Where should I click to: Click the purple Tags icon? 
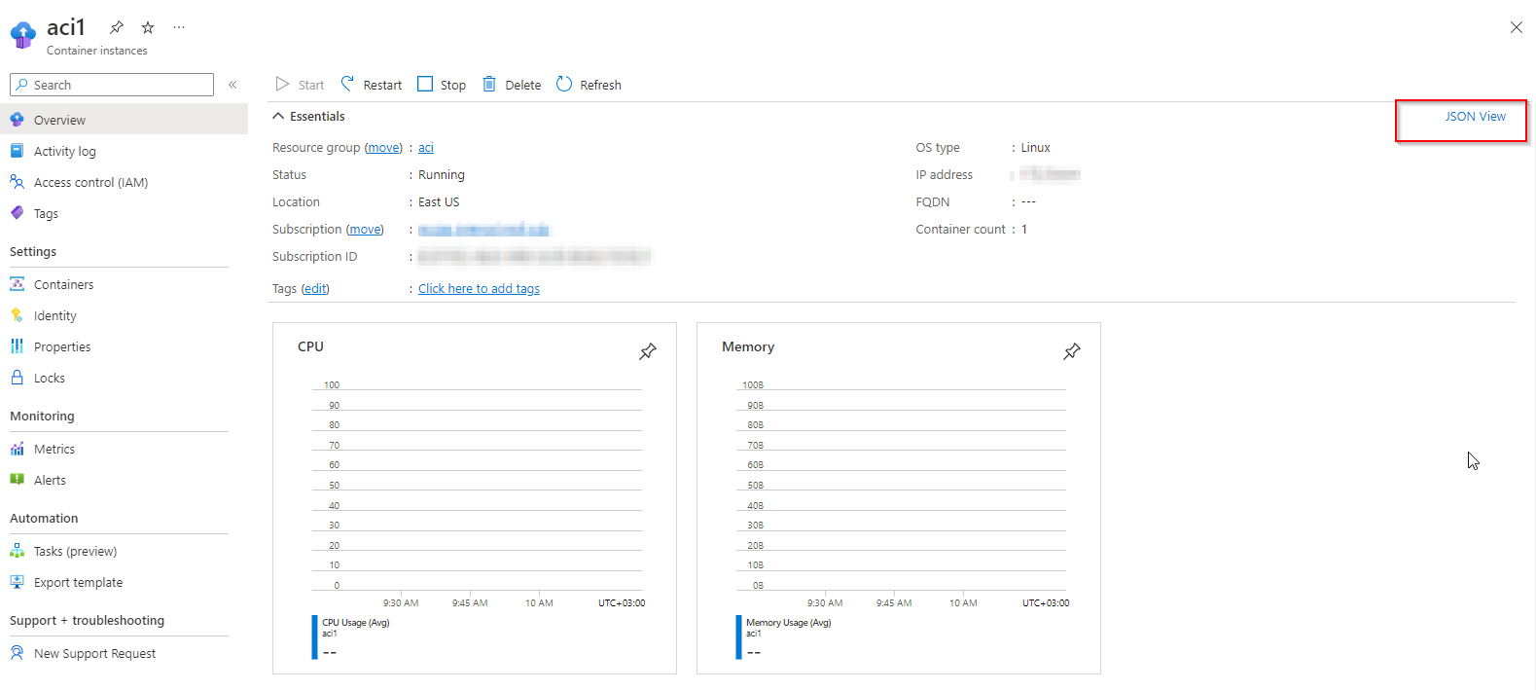click(x=17, y=213)
